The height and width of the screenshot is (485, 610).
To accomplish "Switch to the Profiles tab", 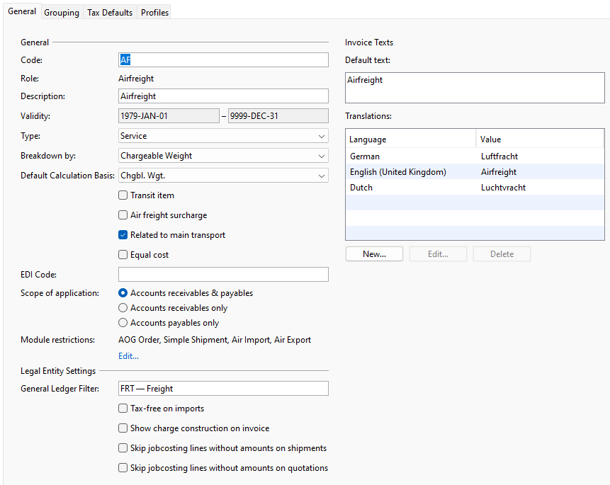I will click(x=154, y=12).
